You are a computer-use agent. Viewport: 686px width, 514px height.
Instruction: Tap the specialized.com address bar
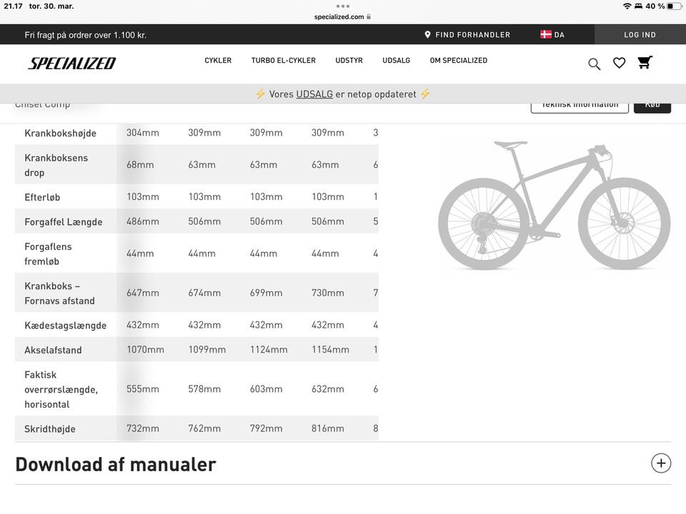click(342, 16)
